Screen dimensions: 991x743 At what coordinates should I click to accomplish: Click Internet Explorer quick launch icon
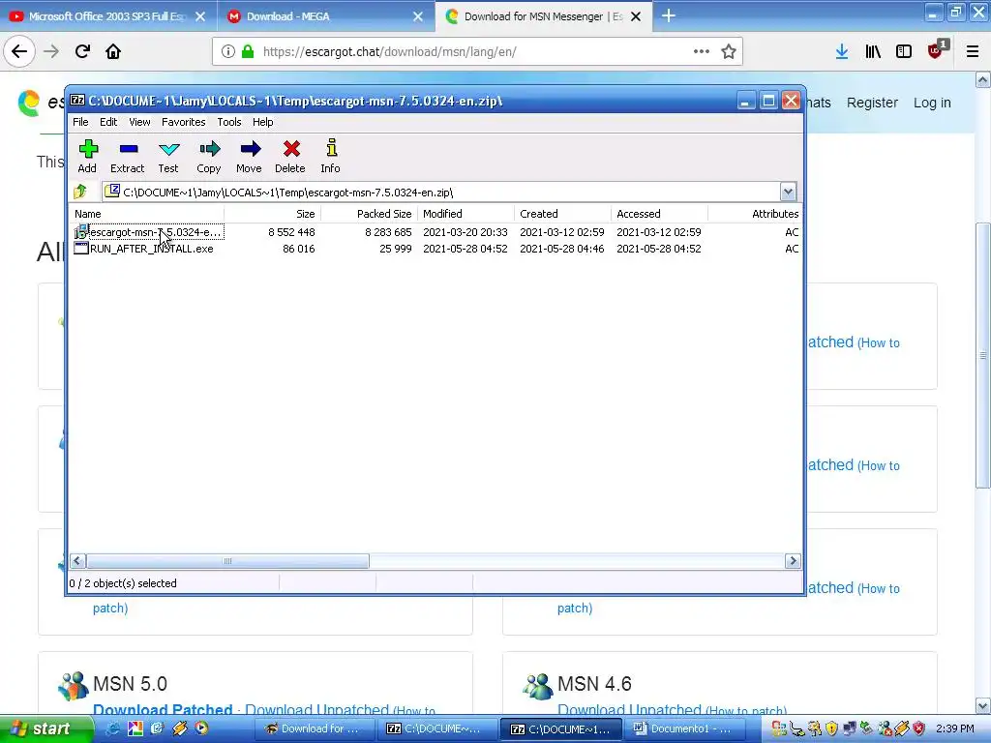(x=113, y=728)
